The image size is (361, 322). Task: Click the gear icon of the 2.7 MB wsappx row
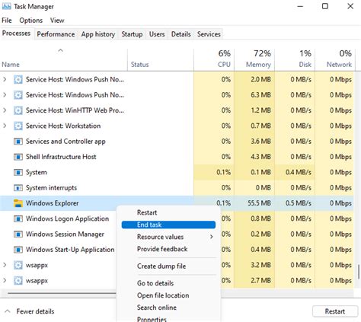(18, 281)
